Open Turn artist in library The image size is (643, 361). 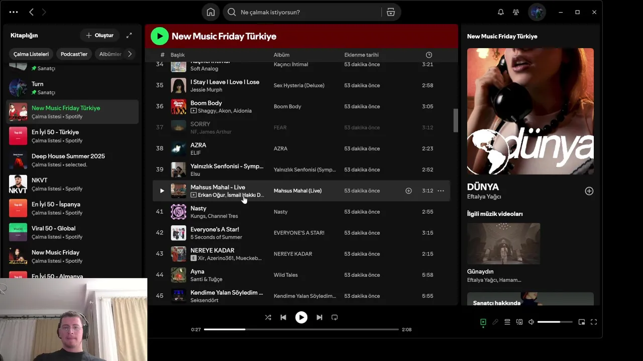point(72,88)
